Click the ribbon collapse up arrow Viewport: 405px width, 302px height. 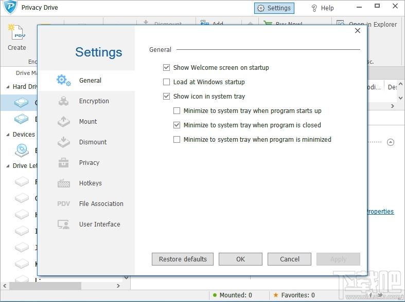pyautogui.click(x=250, y=24)
